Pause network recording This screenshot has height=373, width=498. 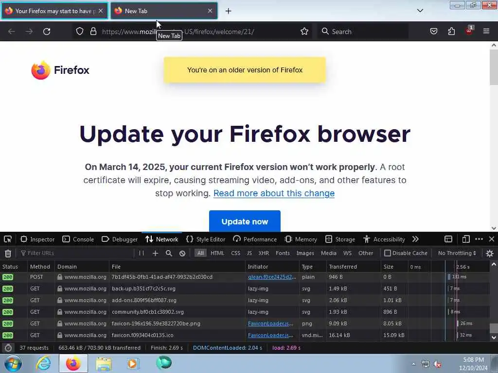point(142,253)
